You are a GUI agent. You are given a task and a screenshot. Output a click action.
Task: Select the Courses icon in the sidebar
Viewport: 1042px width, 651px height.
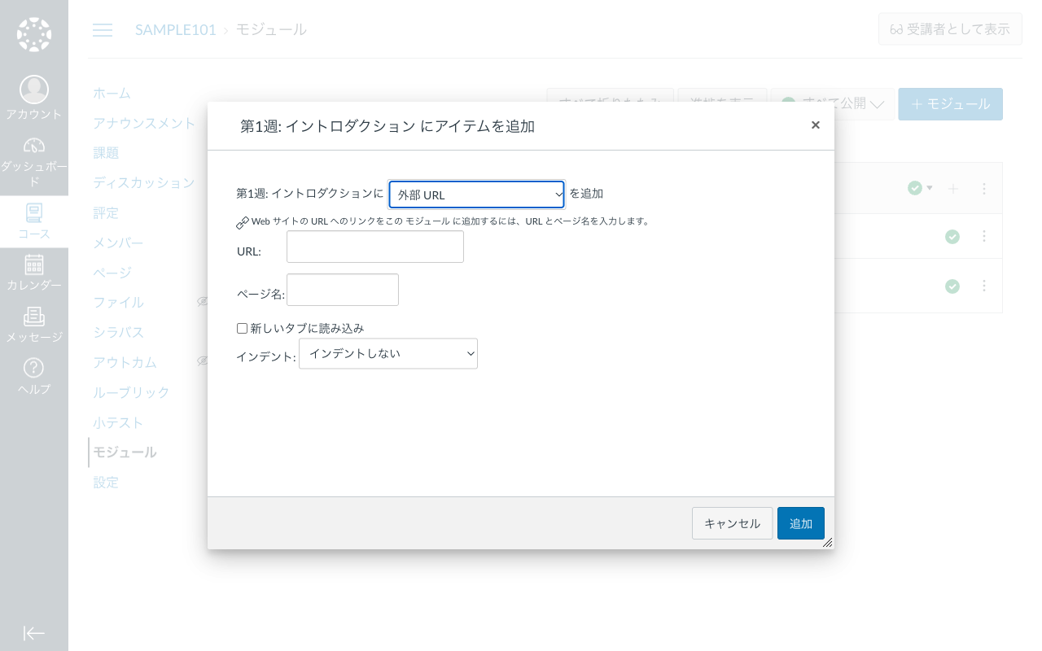[x=34, y=213]
